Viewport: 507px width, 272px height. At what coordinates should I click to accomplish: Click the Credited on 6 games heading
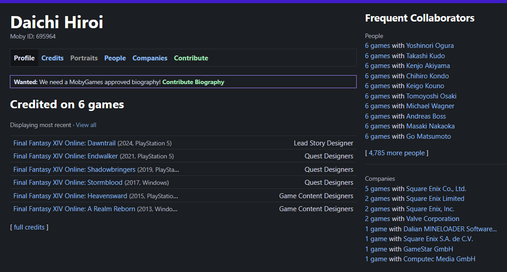[67, 104]
